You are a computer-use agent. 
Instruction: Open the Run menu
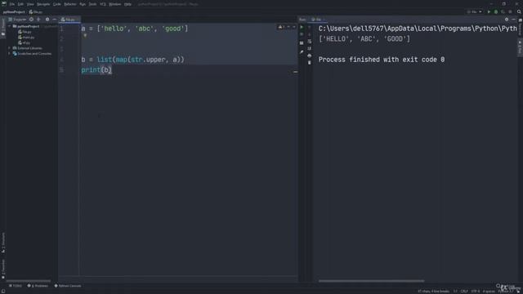tap(83, 4)
